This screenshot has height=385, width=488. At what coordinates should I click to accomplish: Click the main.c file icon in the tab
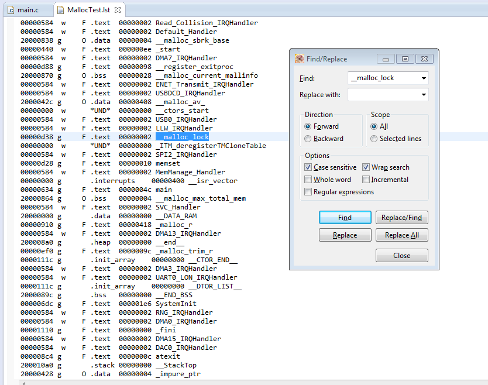point(11,10)
